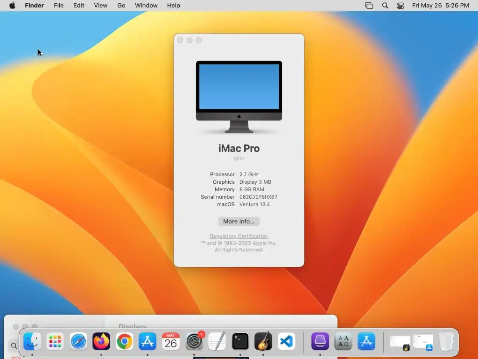Screen dimensions: 478x359
Task: Open System Settings with the red badge
Action: [x=194, y=341]
